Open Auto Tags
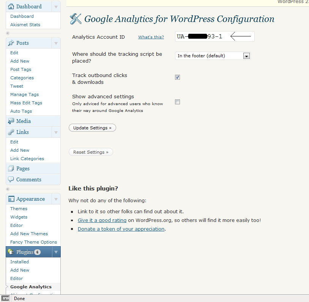 21,111
